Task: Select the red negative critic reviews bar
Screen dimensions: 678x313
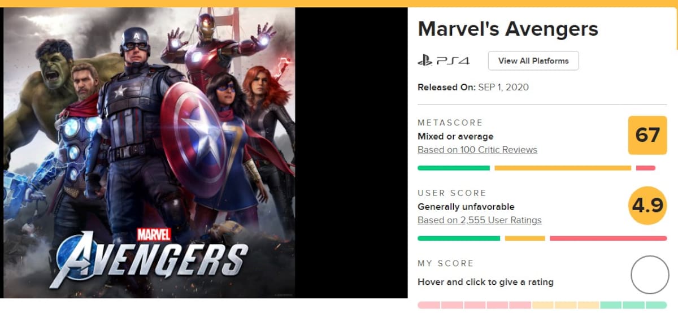Action: click(646, 168)
